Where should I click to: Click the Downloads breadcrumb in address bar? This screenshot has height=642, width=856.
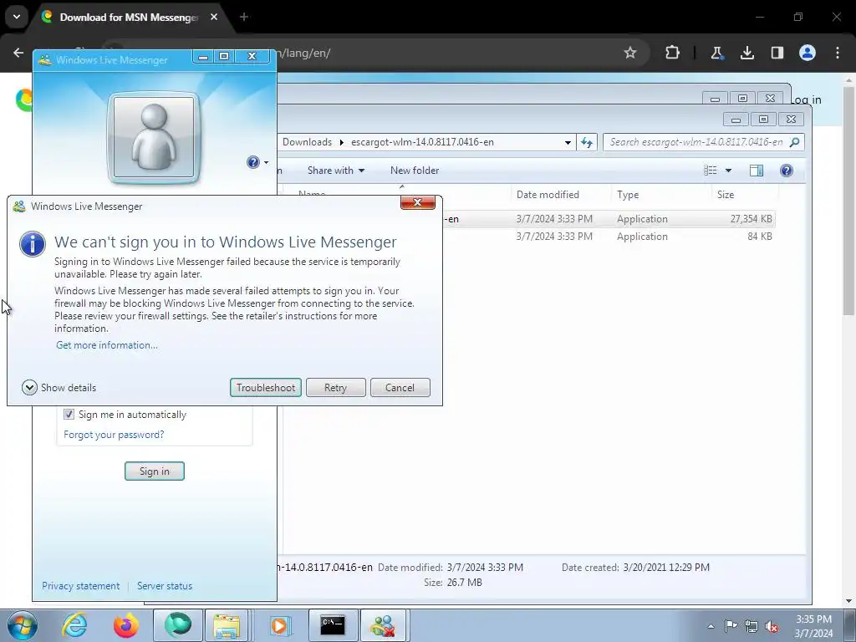point(307,142)
